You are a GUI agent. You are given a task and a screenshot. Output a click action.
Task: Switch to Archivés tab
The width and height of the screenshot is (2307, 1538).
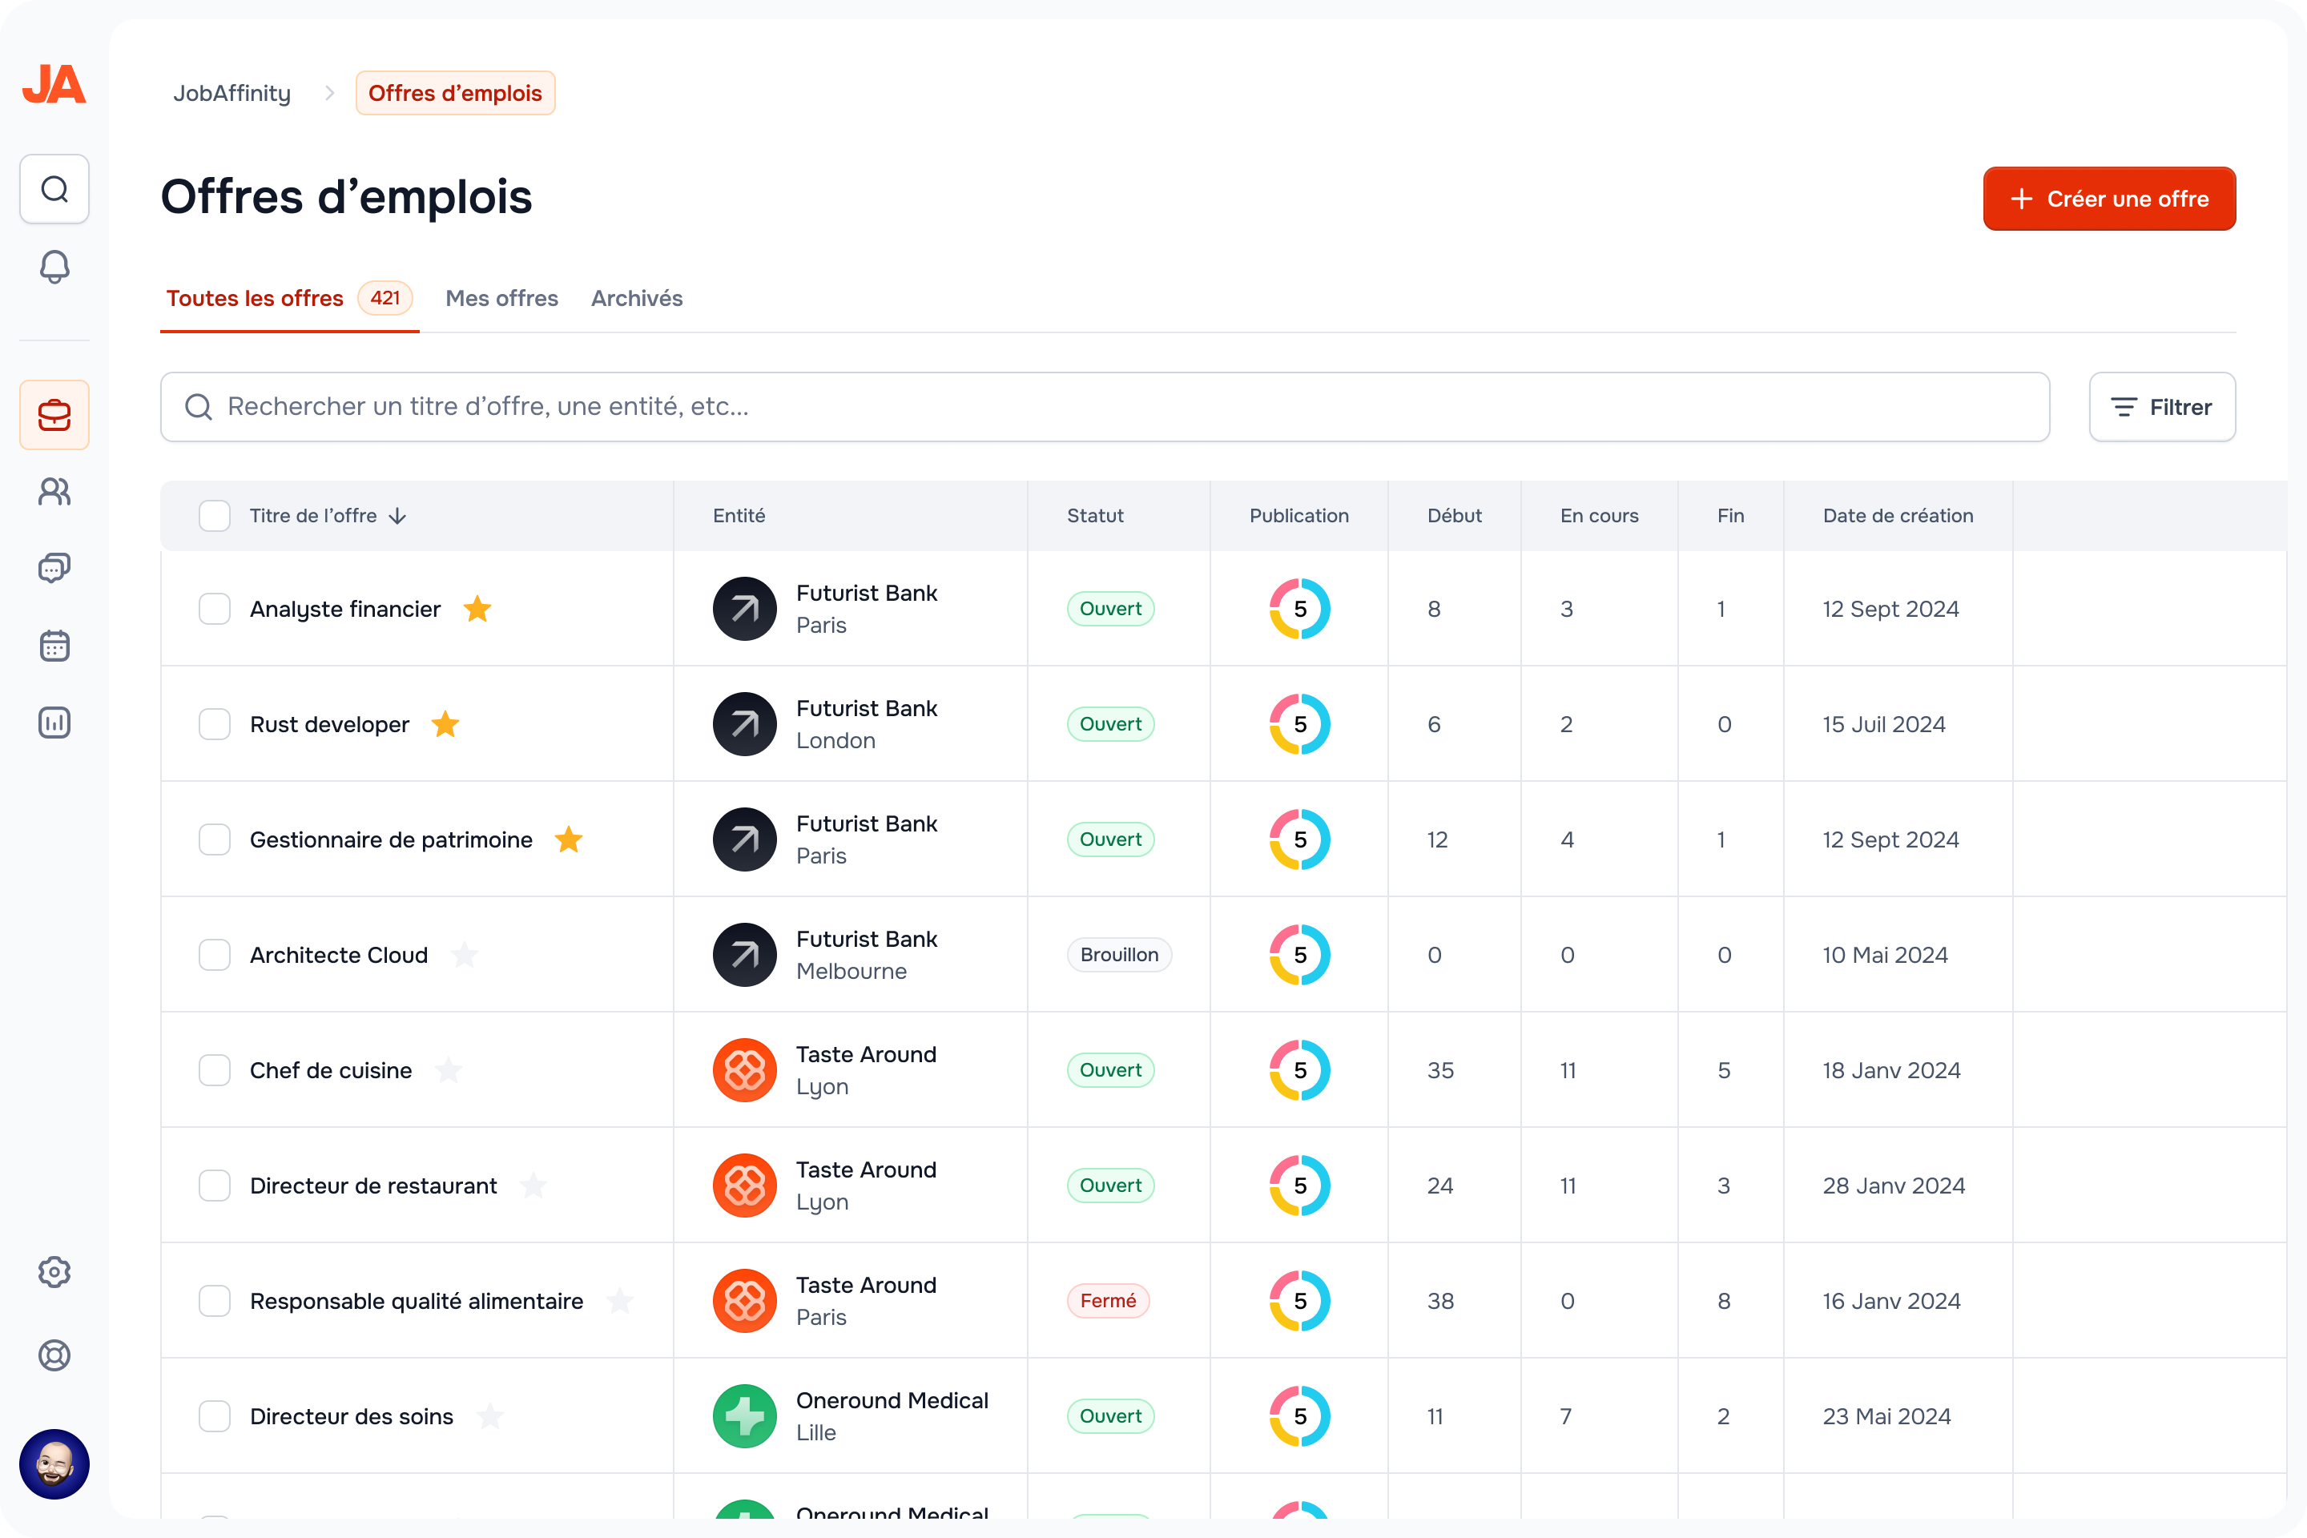point(637,298)
